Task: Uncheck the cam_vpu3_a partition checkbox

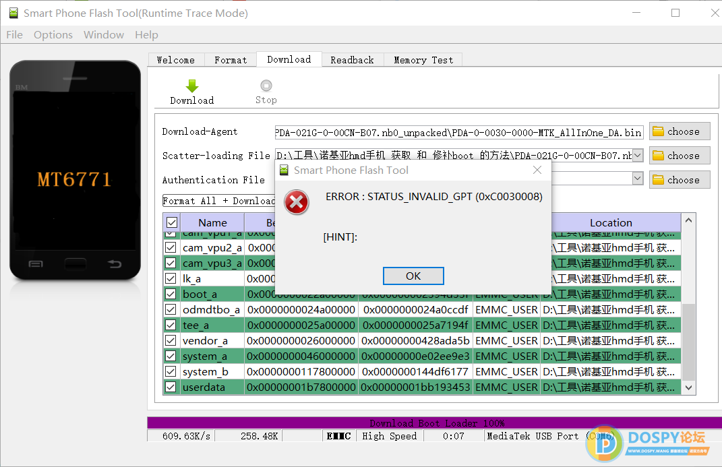Action: click(171, 263)
